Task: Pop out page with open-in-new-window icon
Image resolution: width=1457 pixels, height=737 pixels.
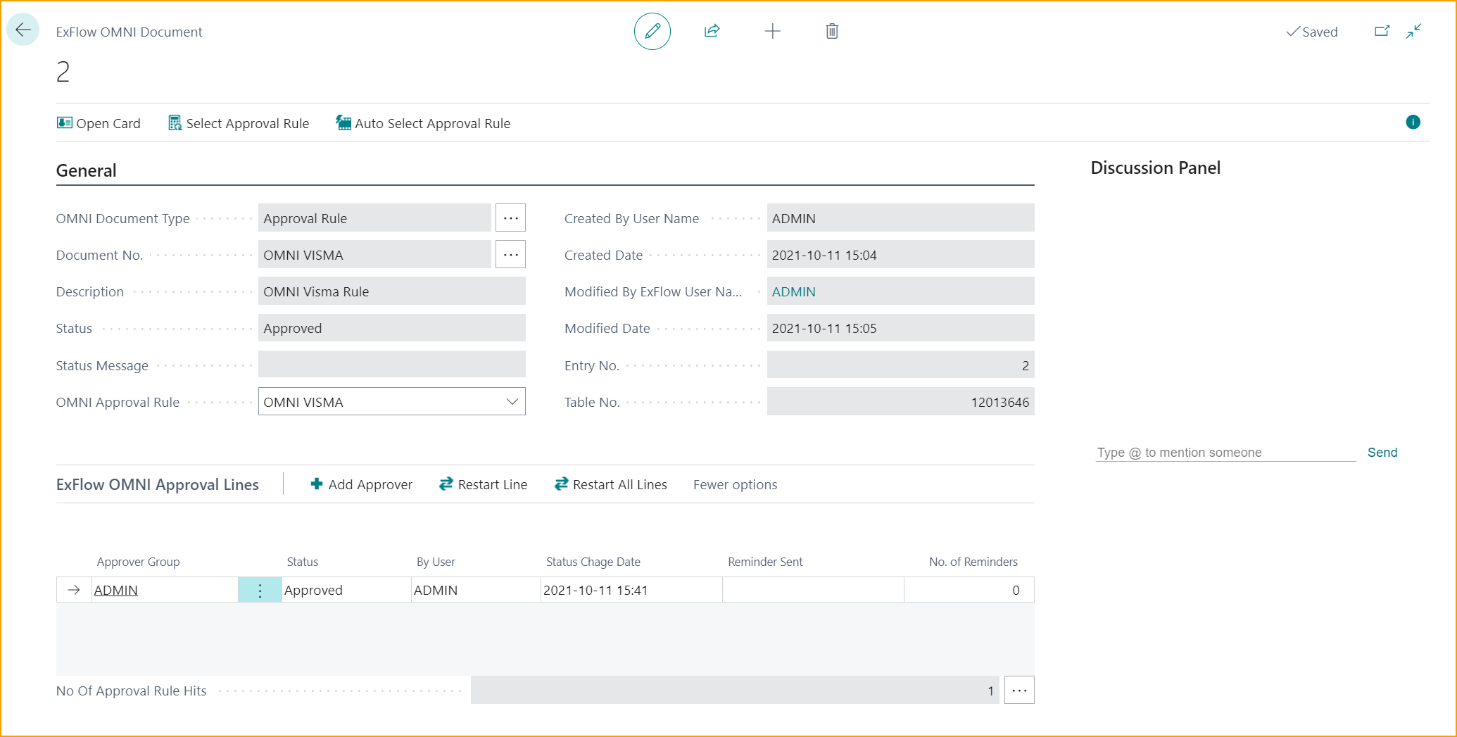Action: [1382, 31]
